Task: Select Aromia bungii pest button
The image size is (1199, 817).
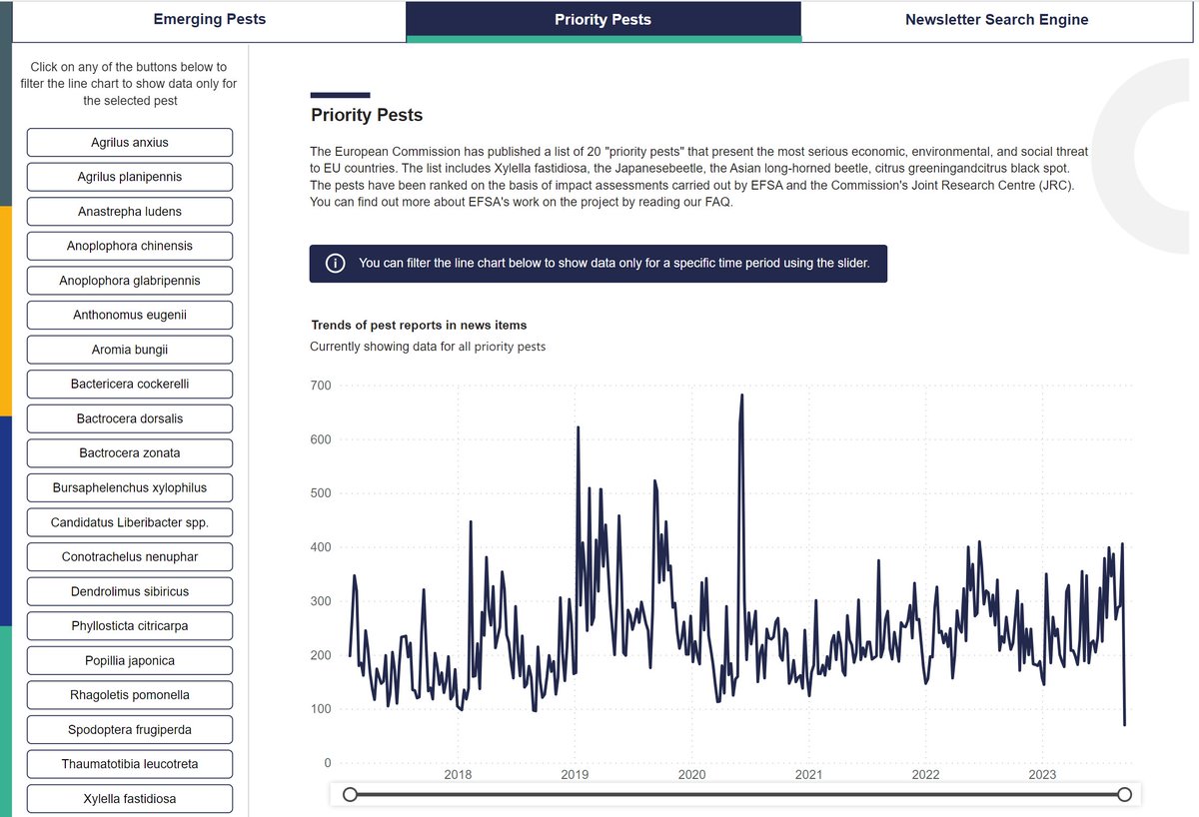Action: pos(130,350)
